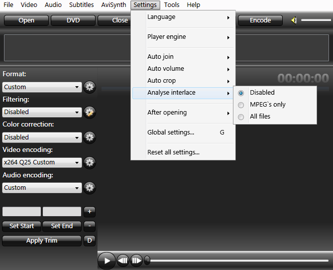Expand the Format dropdown showing Custom

pos(42,87)
